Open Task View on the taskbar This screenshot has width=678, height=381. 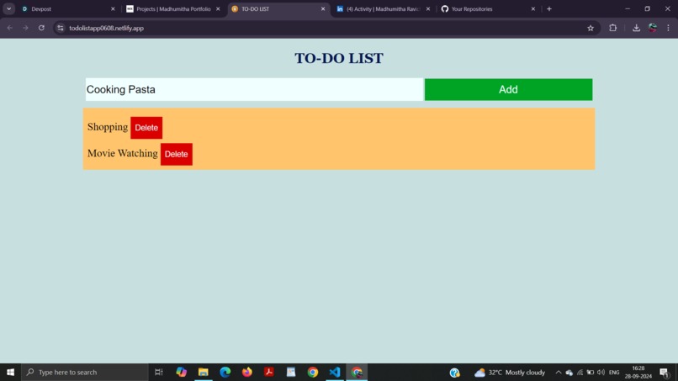(159, 372)
